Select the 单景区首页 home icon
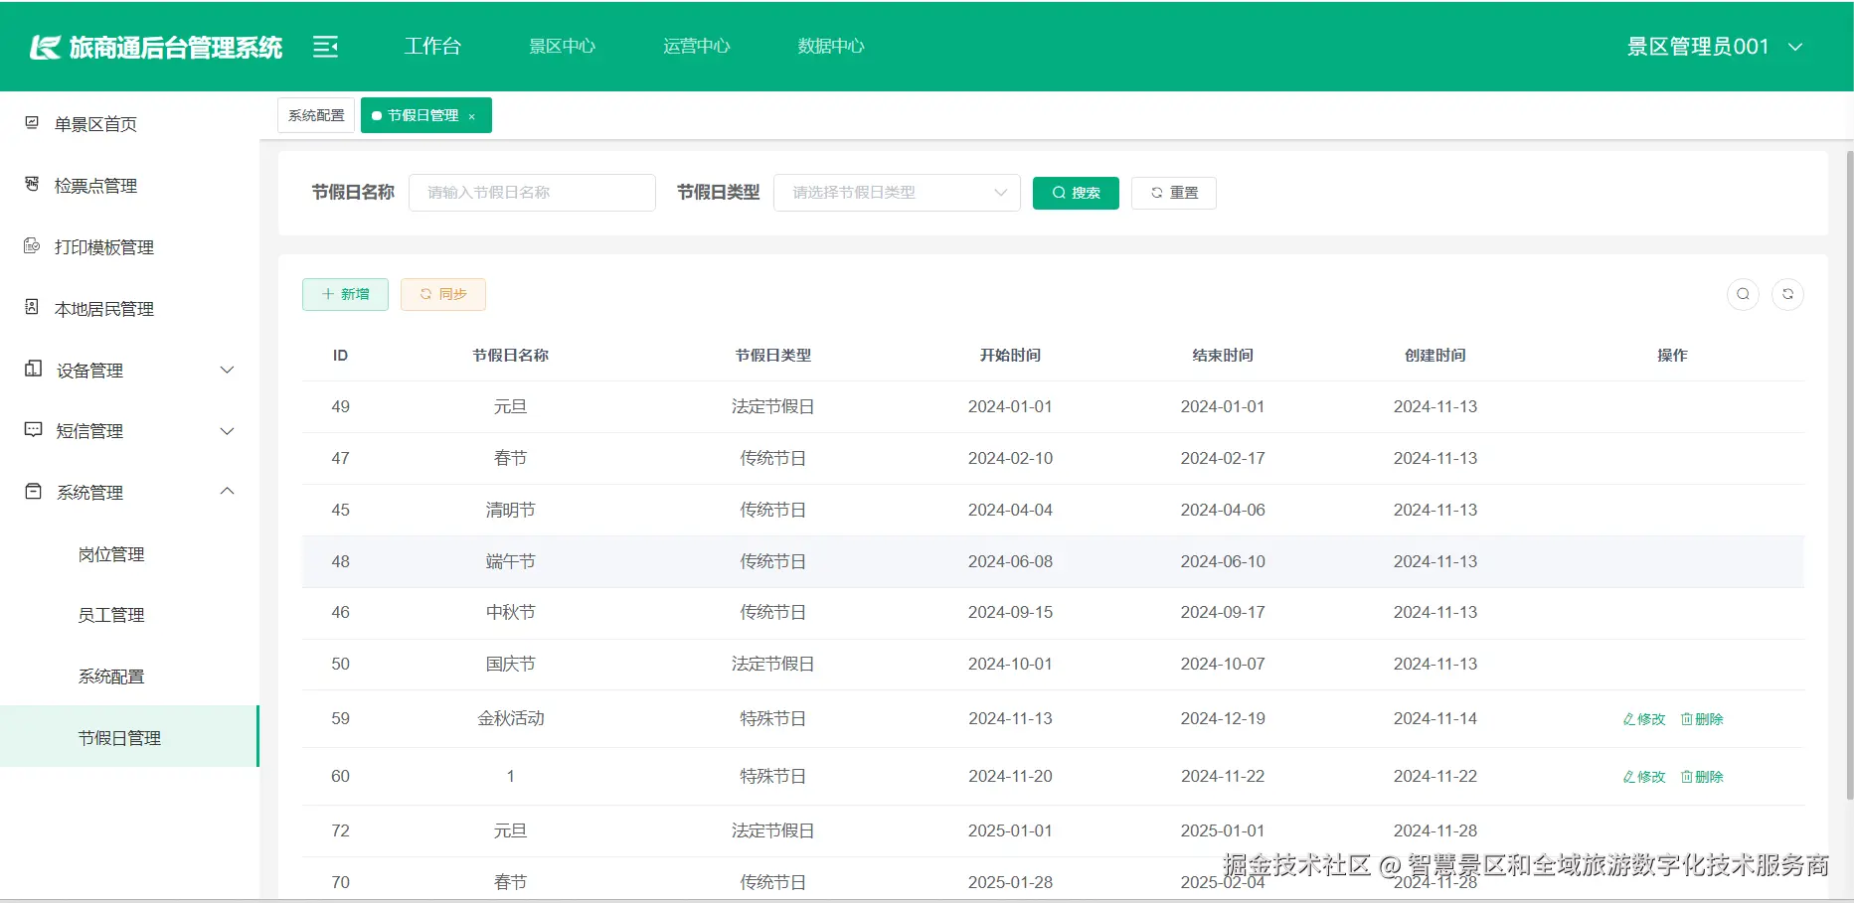The width and height of the screenshot is (1854, 903). (x=32, y=122)
